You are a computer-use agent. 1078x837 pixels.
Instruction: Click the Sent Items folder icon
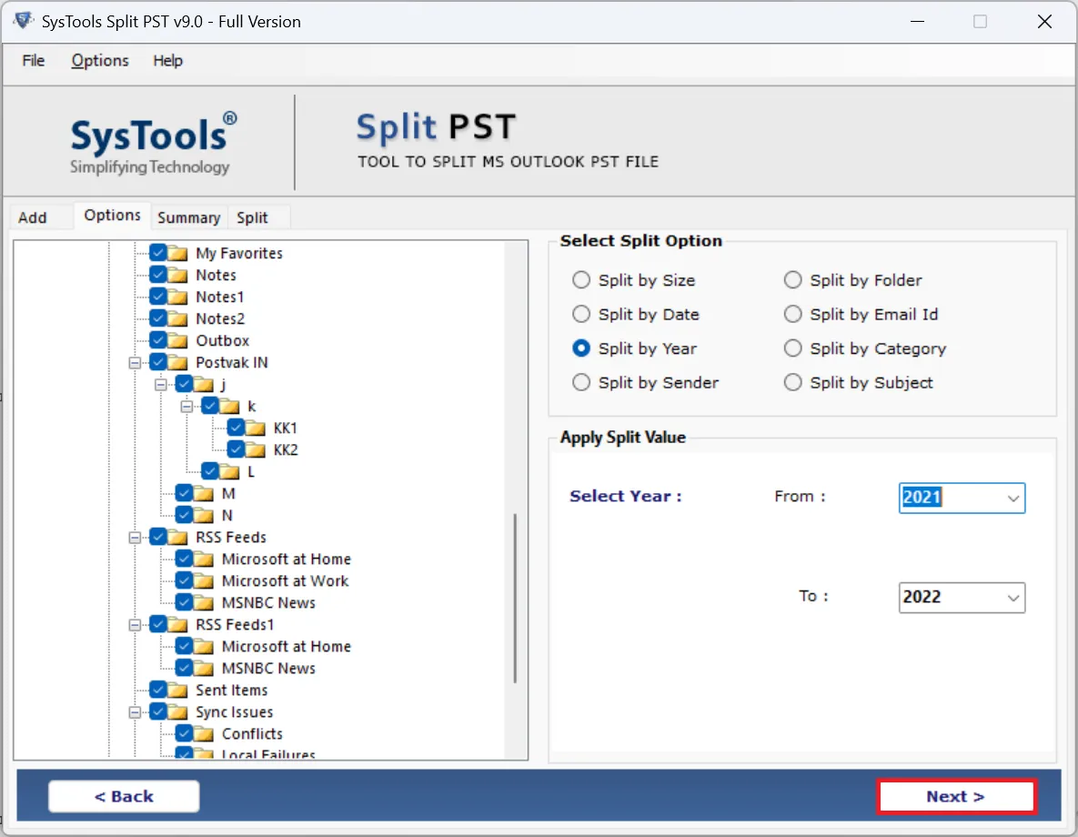tap(178, 690)
